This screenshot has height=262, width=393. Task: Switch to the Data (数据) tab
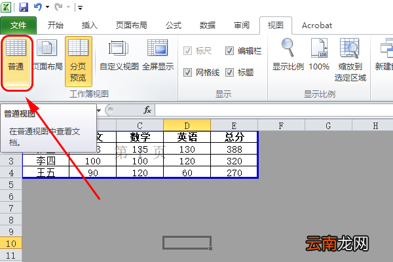pyautogui.click(x=207, y=26)
